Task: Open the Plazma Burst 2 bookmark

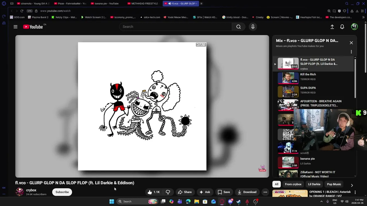Action: pos(38,17)
